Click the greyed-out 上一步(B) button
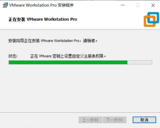 coord(90,120)
